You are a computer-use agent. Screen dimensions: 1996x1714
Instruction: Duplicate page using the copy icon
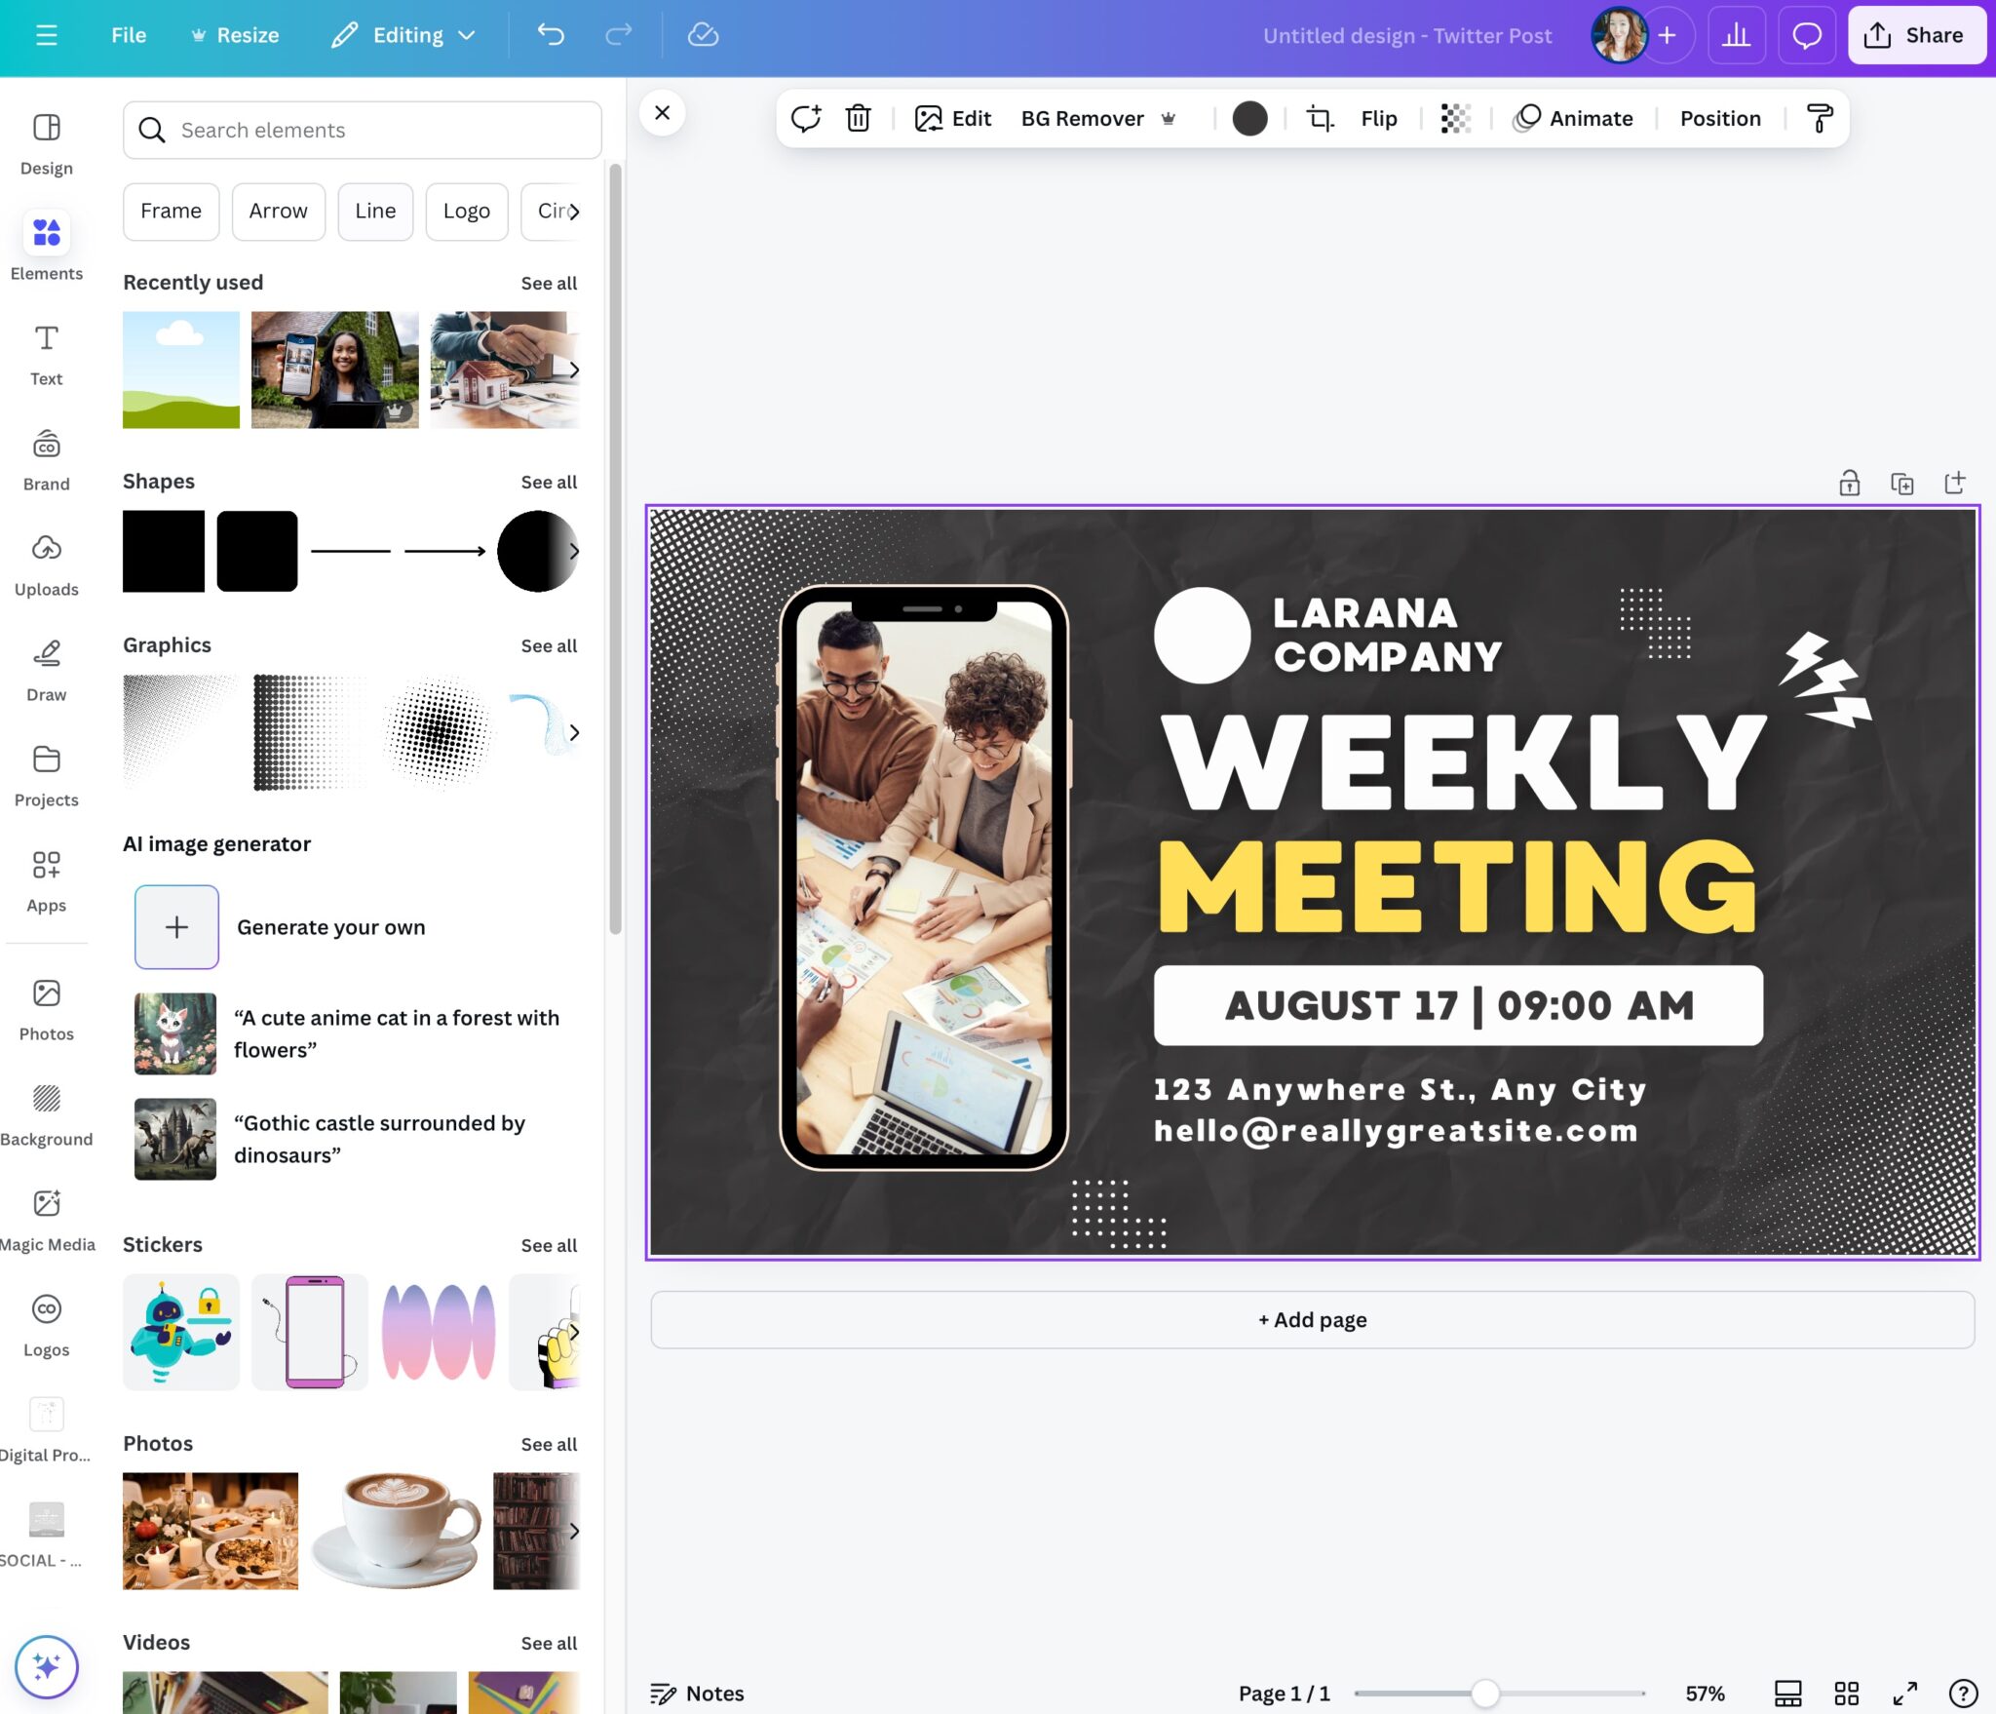pos(1901,483)
